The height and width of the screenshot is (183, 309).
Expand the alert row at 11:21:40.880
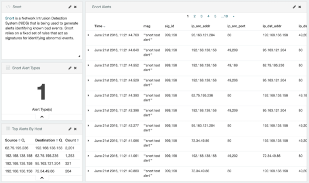click(x=88, y=171)
